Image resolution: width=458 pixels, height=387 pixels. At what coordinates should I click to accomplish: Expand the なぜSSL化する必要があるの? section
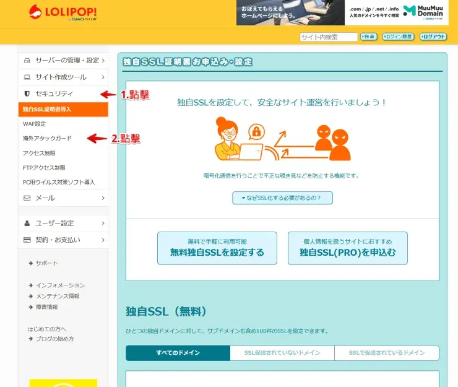282,198
